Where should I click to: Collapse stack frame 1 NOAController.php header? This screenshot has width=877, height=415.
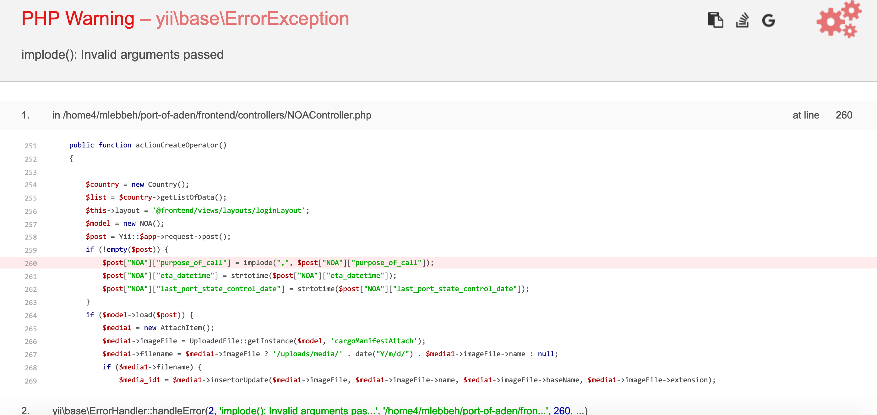438,115
